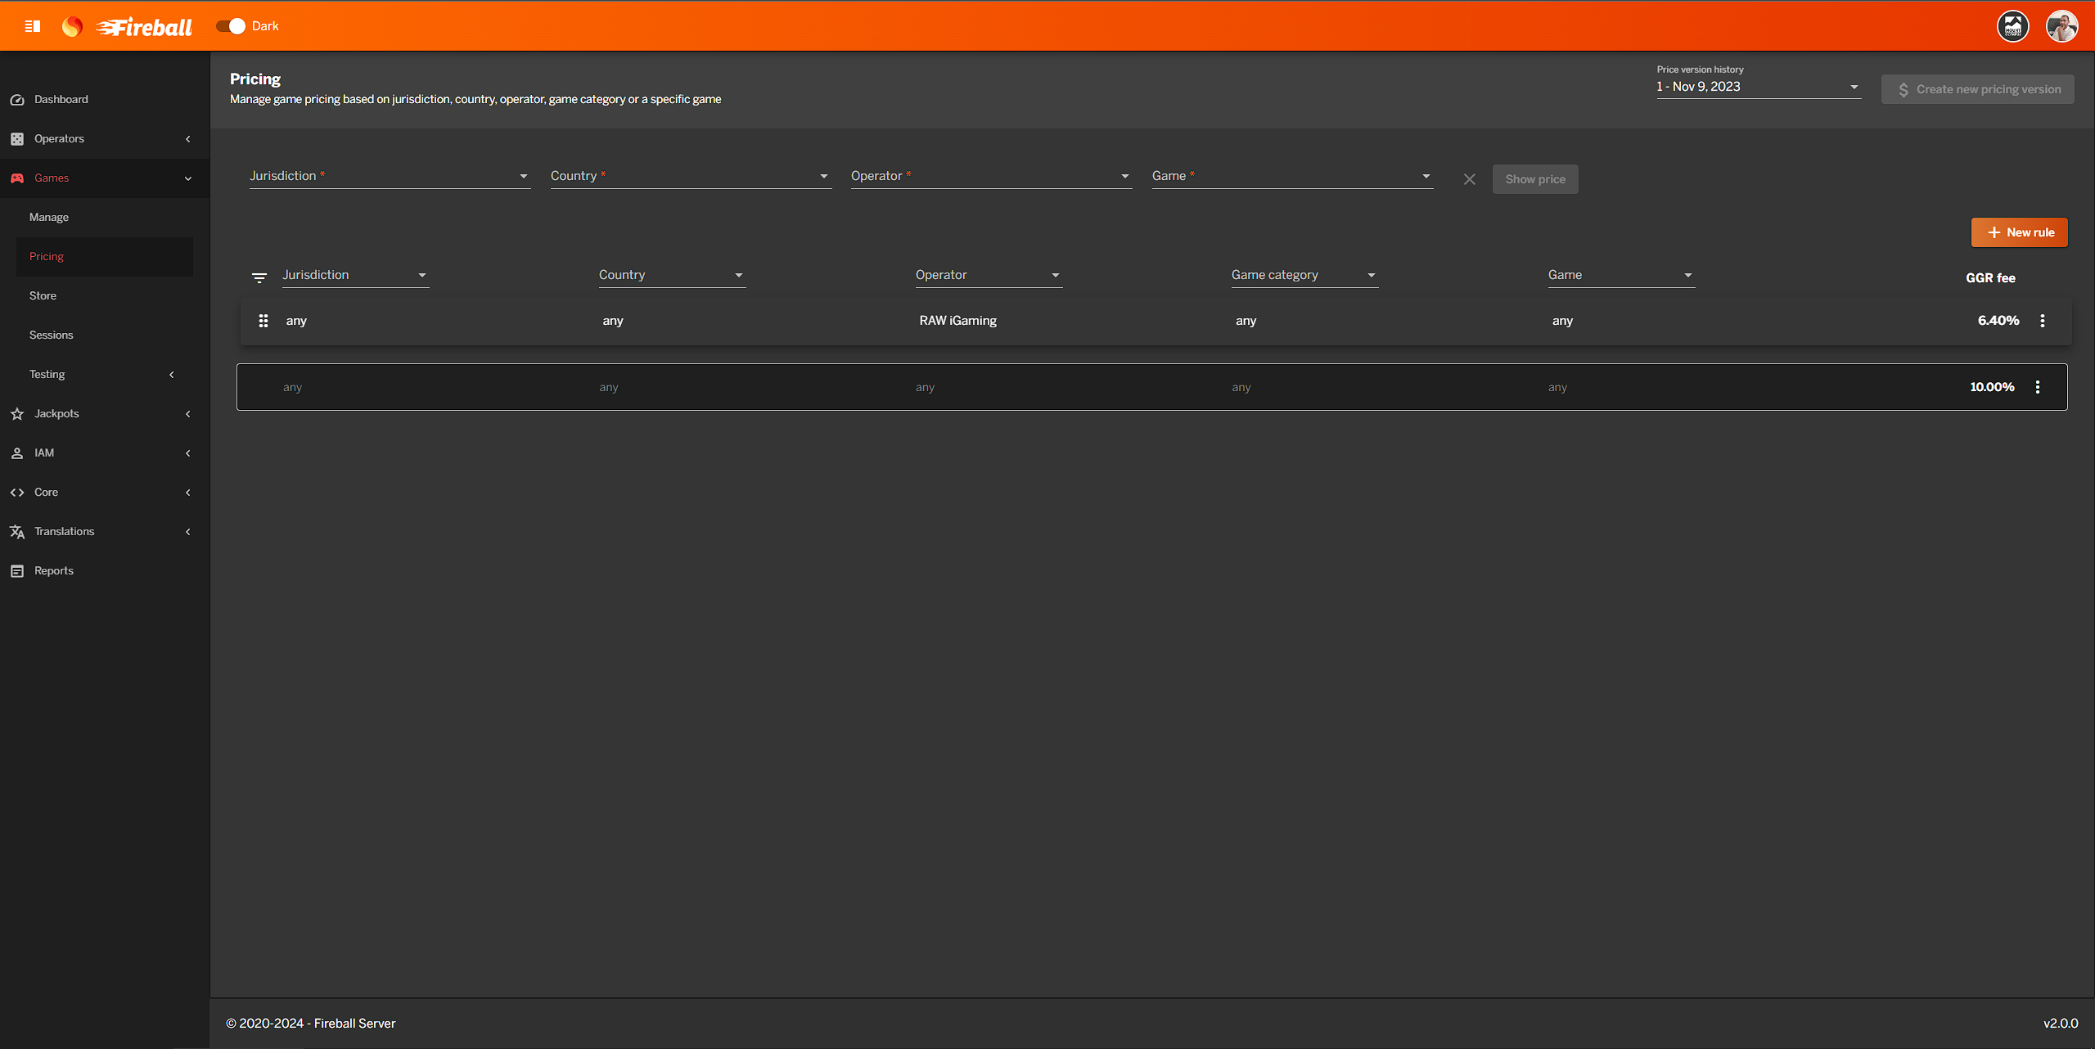The image size is (2095, 1049).
Task: Open three-dot menu for 6.40% rule
Action: pyautogui.click(x=2043, y=321)
